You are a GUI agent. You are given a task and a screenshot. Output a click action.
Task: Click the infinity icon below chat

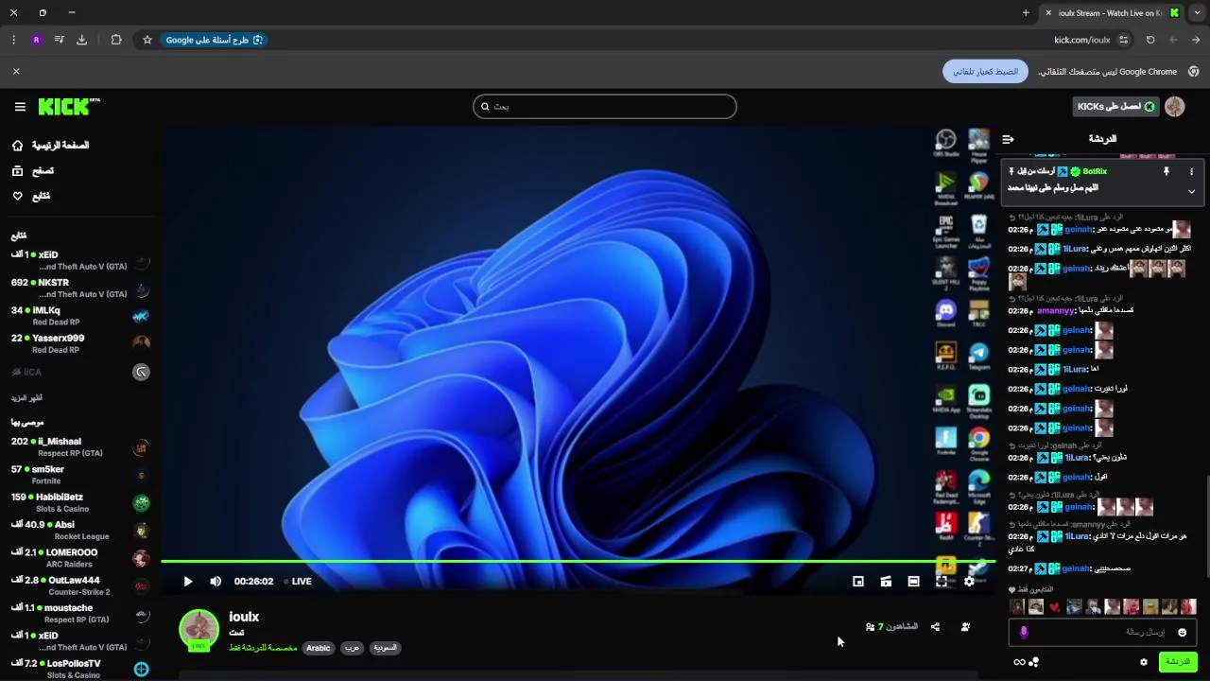[x=1019, y=662]
